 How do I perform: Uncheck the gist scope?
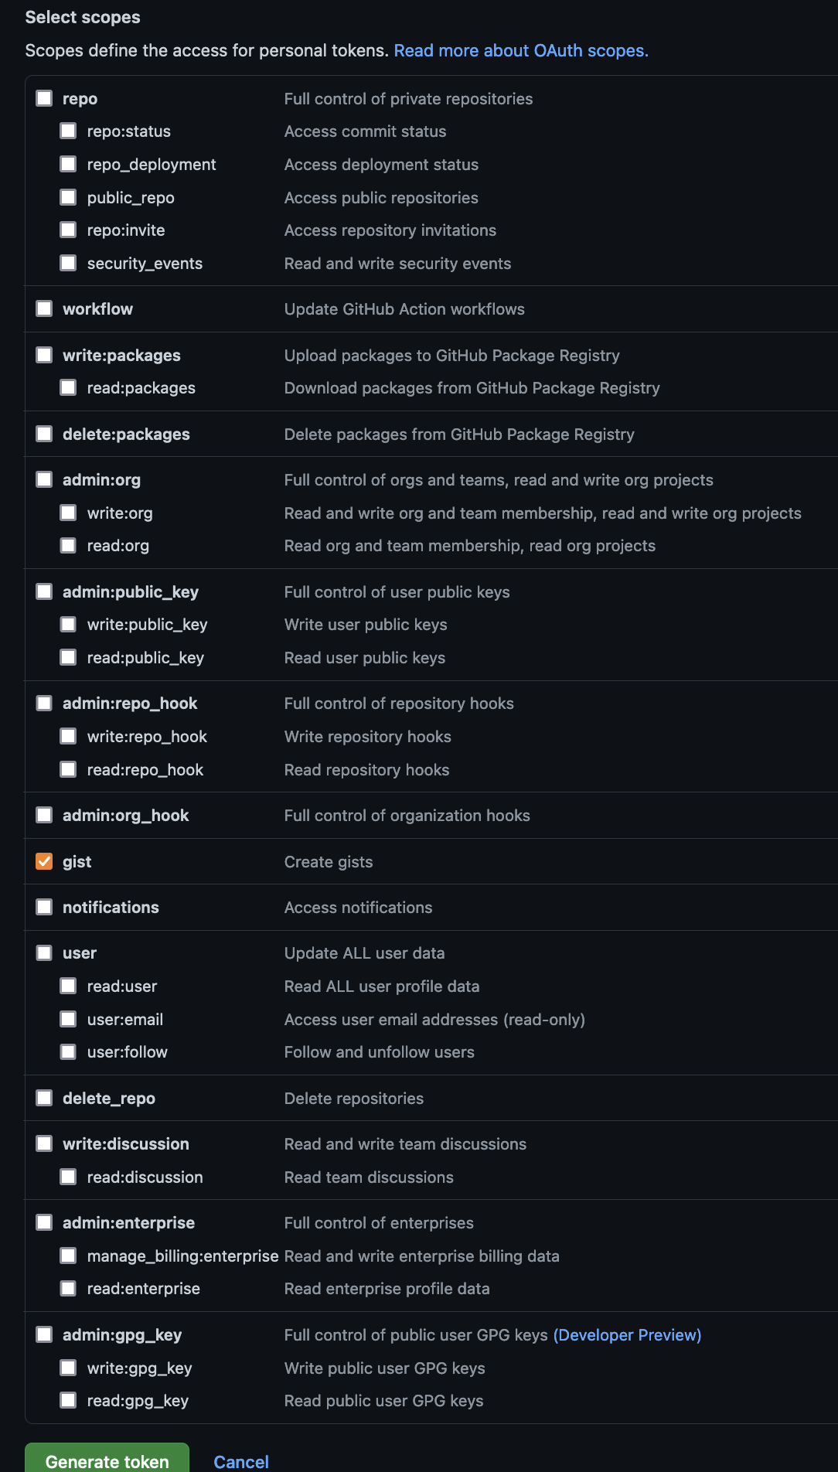tap(44, 861)
